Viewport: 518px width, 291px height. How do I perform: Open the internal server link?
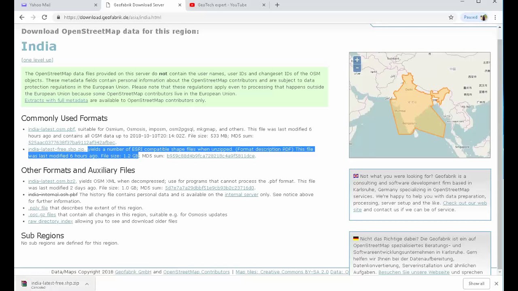[x=241, y=195]
